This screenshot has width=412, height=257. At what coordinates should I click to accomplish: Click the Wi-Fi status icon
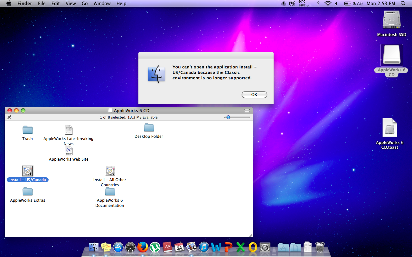[x=328, y=4]
